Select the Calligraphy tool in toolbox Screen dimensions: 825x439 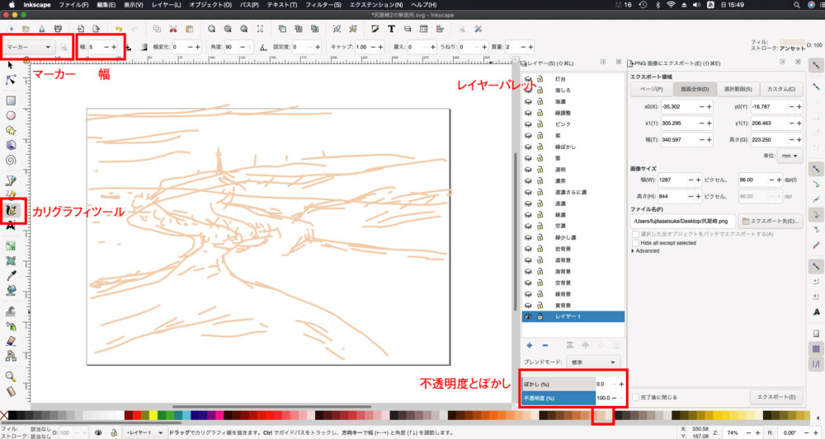[12, 212]
